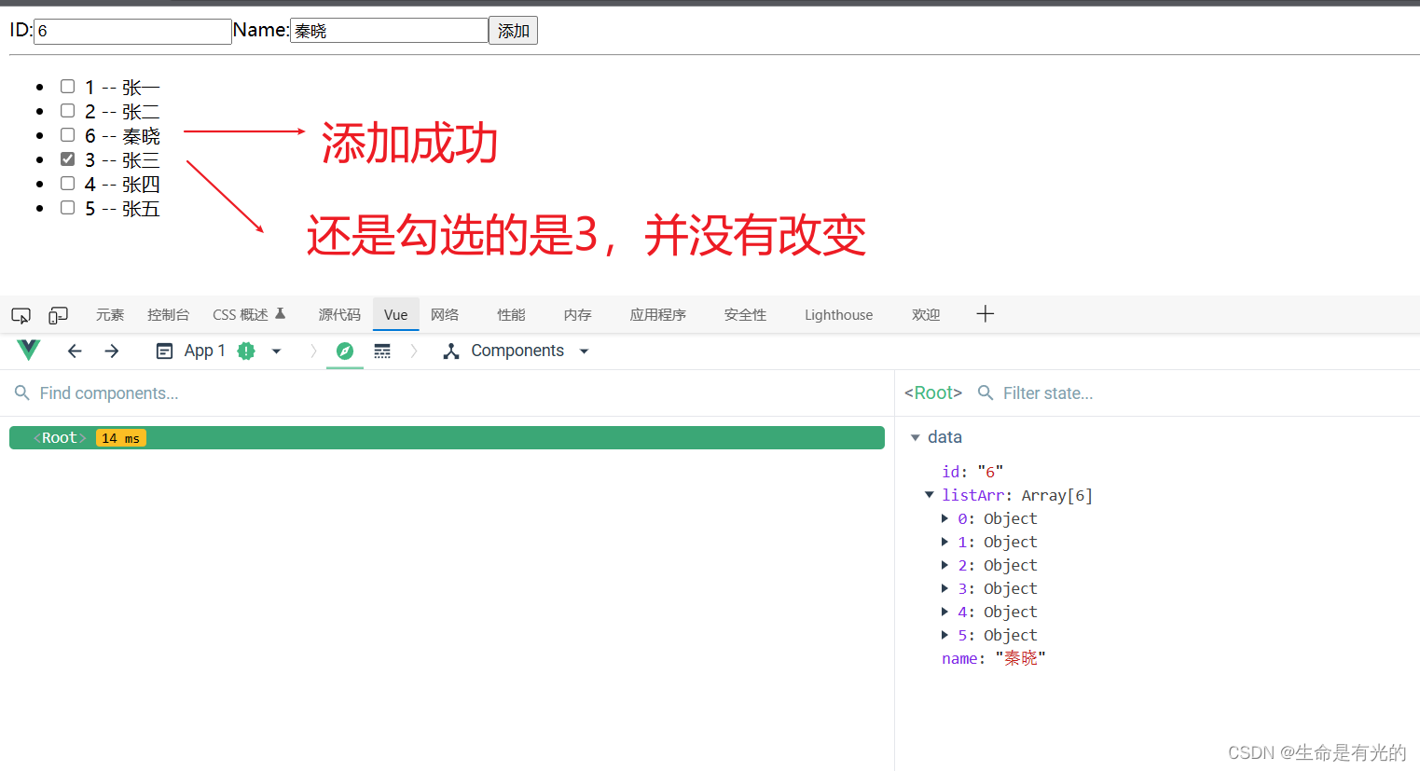Open the Components dropdown arrow

coord(585,351)
